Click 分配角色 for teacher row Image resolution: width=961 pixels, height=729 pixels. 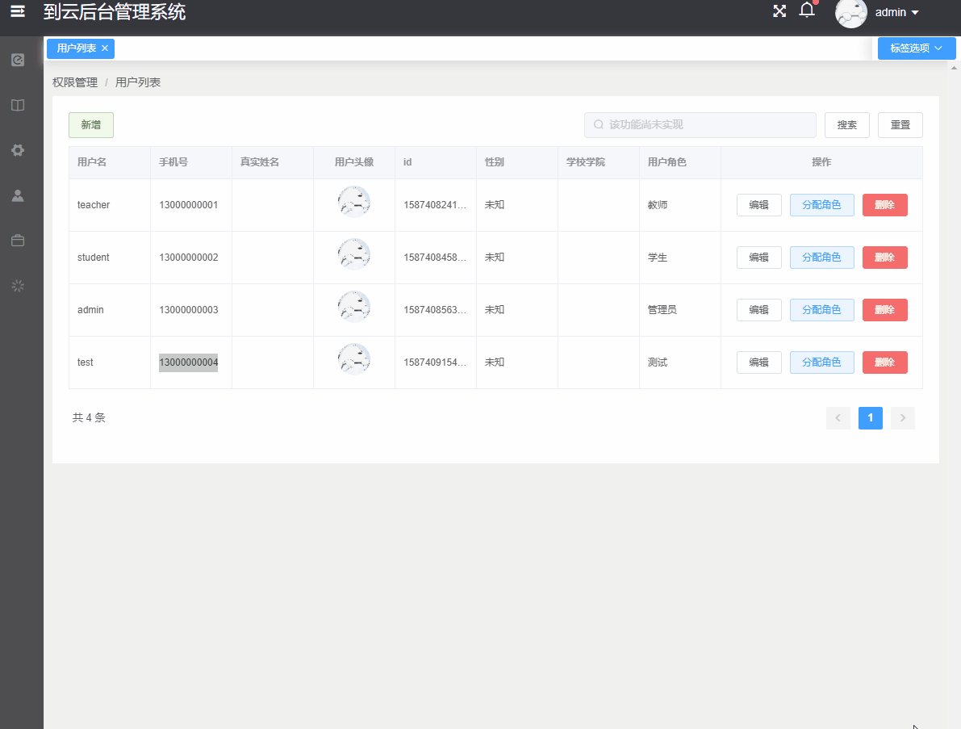coord(822,205)
